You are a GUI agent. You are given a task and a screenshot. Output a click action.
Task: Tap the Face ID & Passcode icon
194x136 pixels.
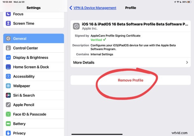[8, 114]
